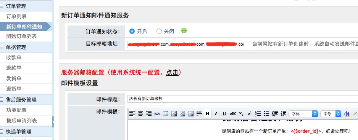Apply subscript formatting
Viewport: 358px width, 140px height.
(x=241, y=114)
